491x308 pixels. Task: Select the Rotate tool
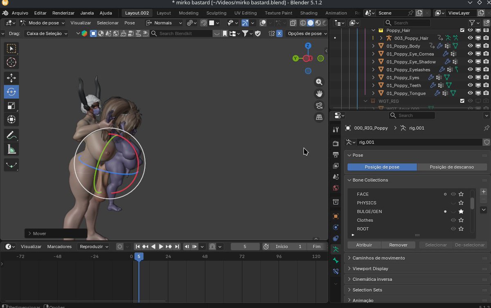tap(11, 92)
